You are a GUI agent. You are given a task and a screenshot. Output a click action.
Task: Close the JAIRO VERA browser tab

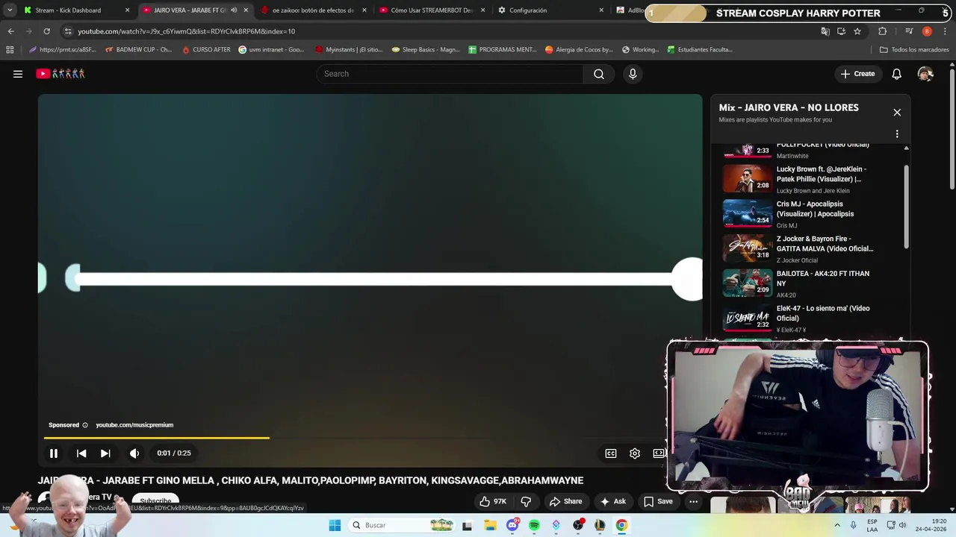point(246,10)
